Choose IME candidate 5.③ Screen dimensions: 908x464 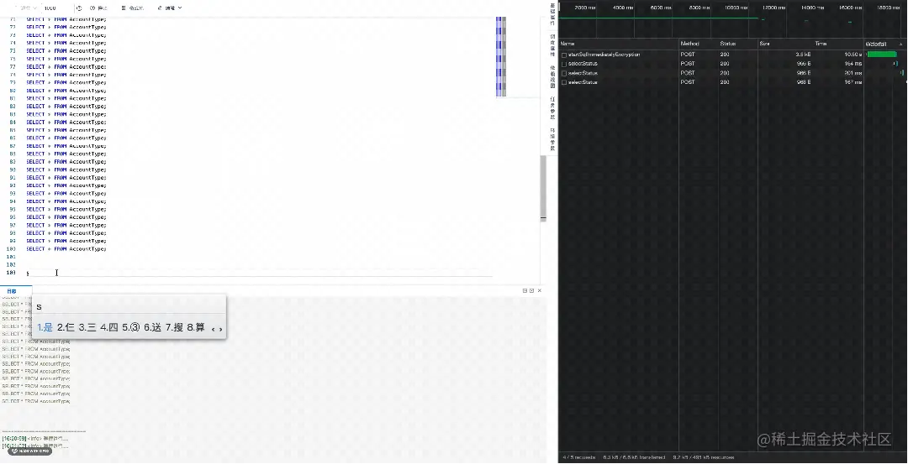[131, 327]
